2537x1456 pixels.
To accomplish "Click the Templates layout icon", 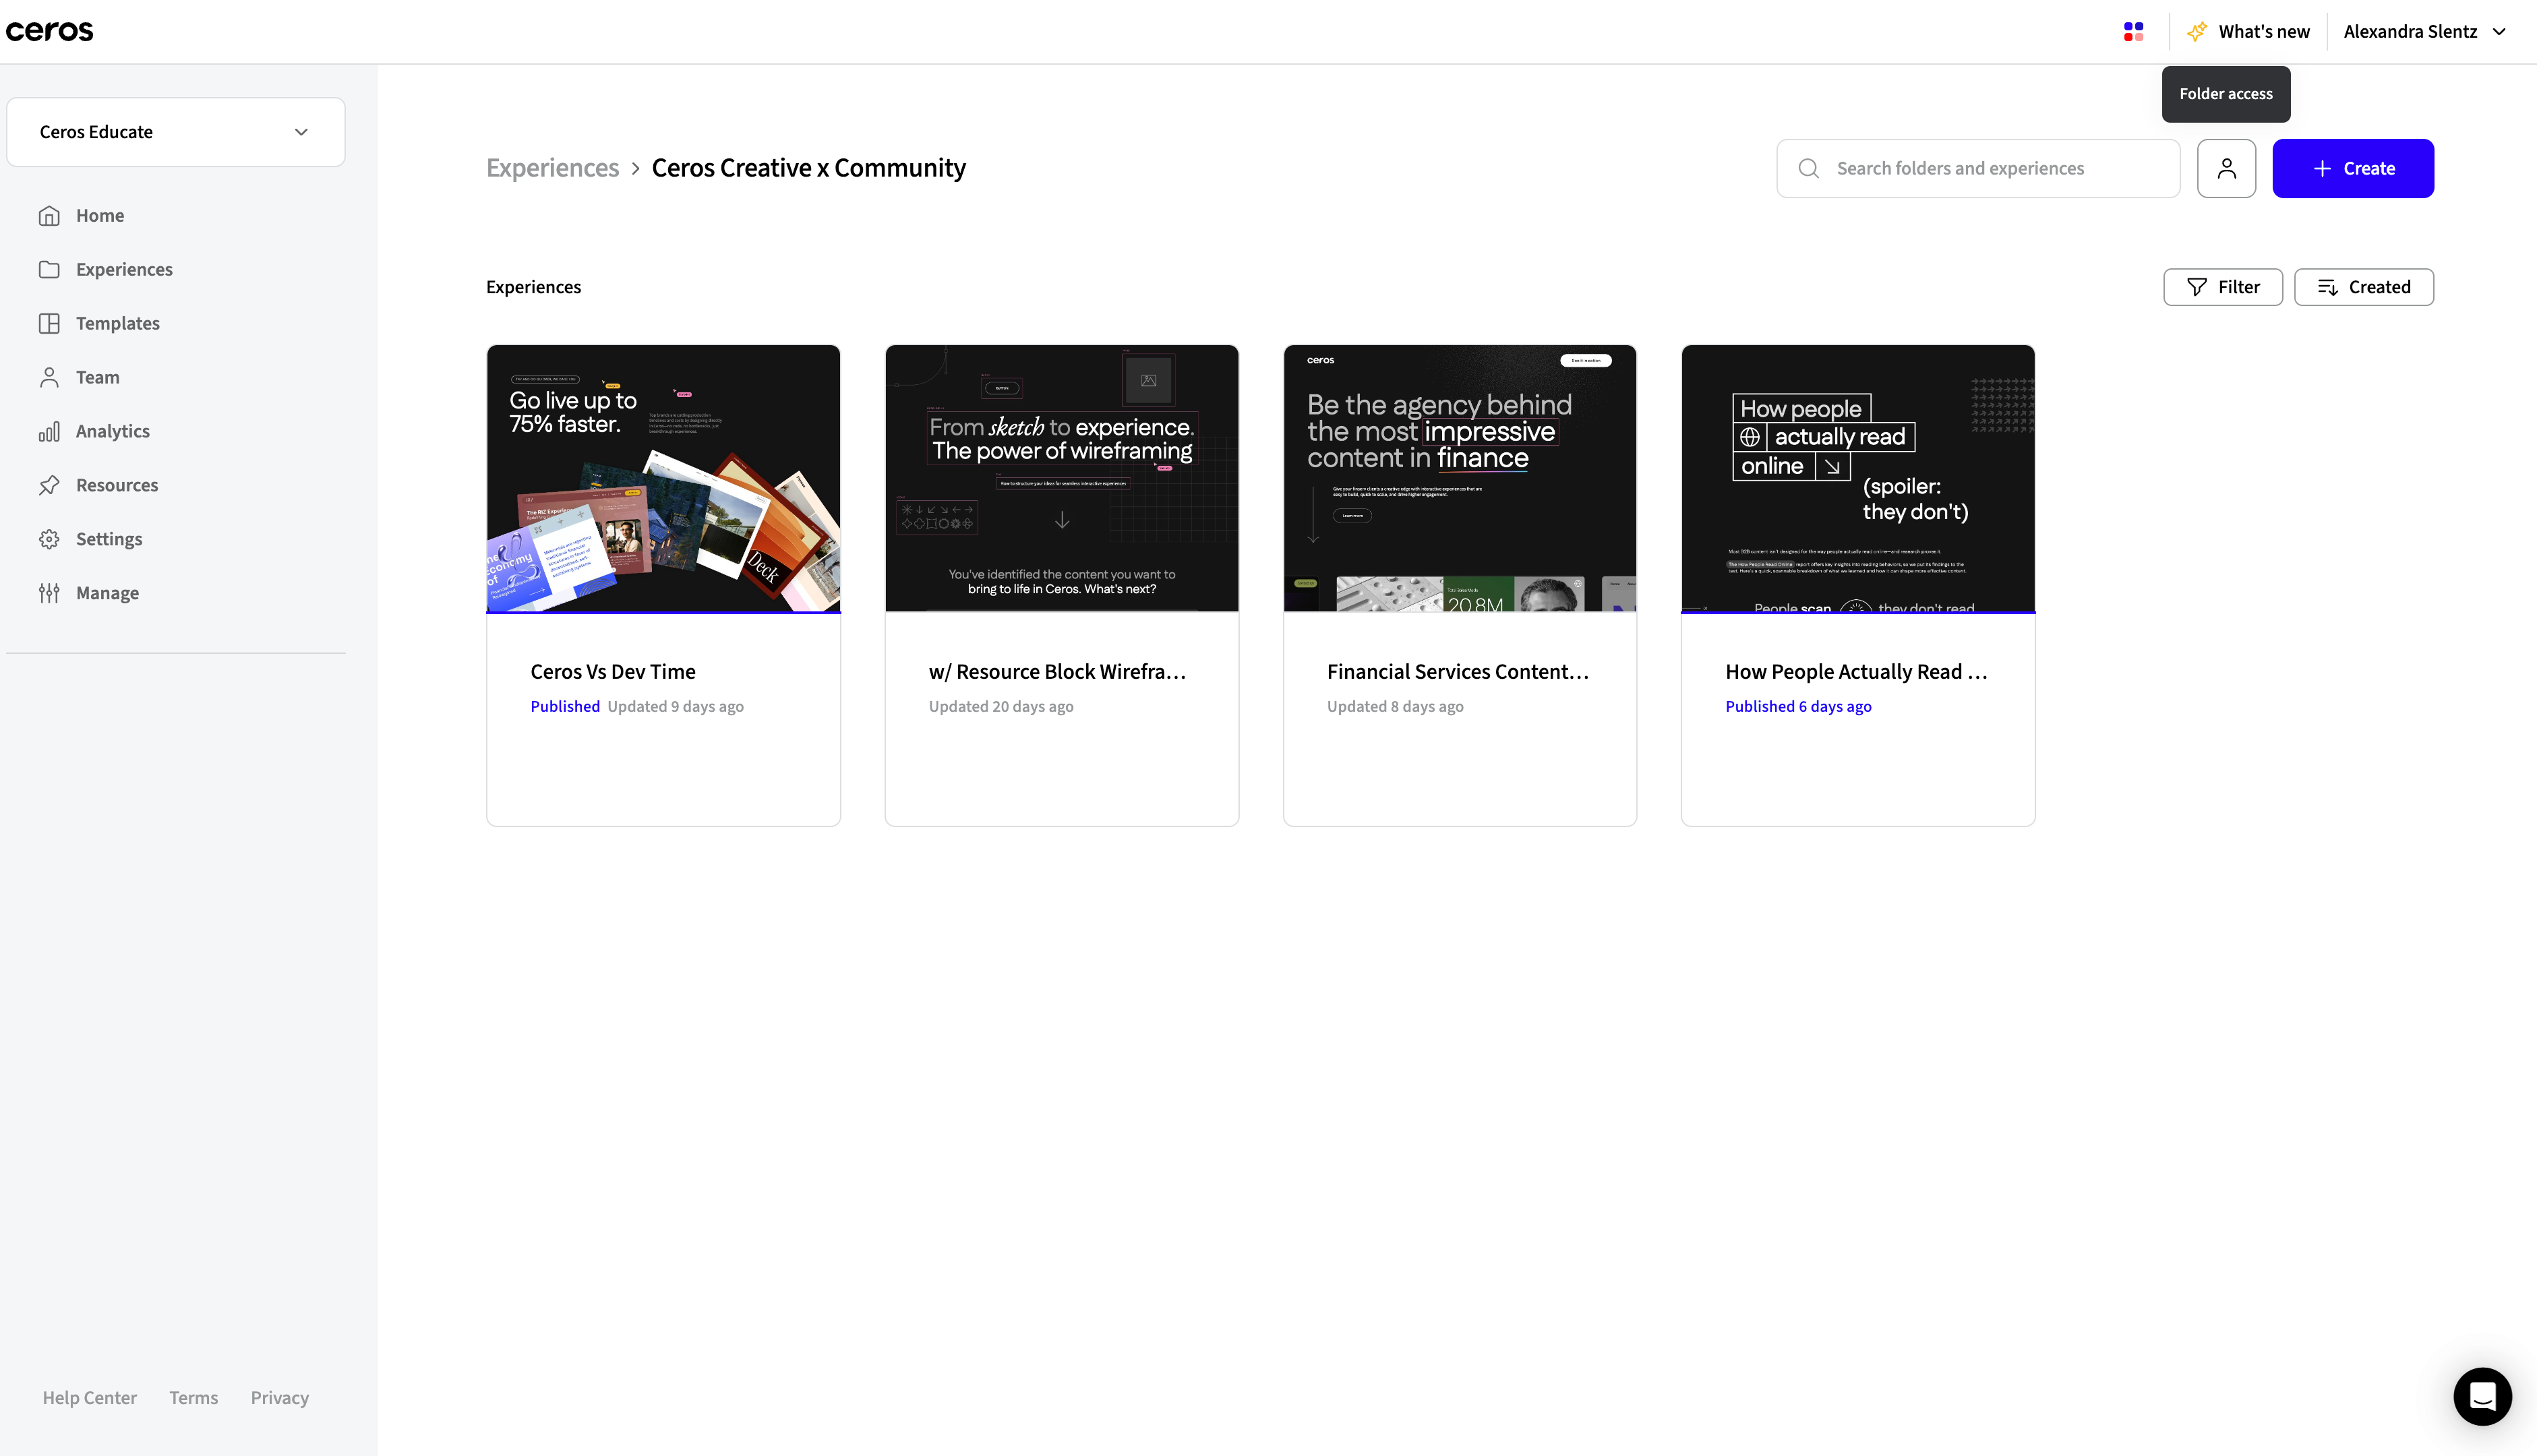I will coord(49,324).
